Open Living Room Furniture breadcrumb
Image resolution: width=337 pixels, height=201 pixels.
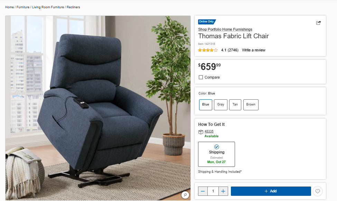[x=48, y=7]
